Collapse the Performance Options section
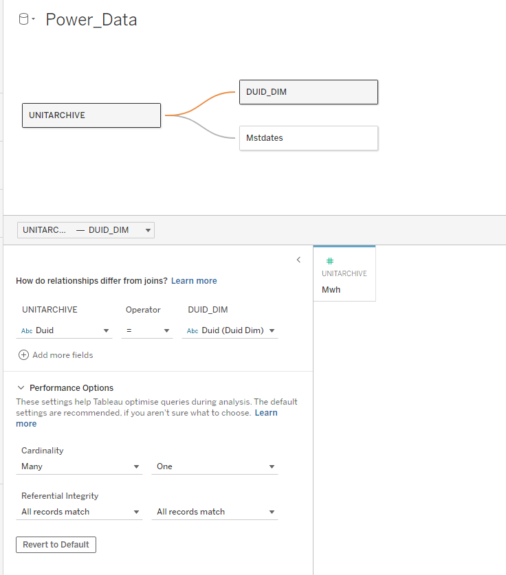506x575 pixels. coord(21,388)
